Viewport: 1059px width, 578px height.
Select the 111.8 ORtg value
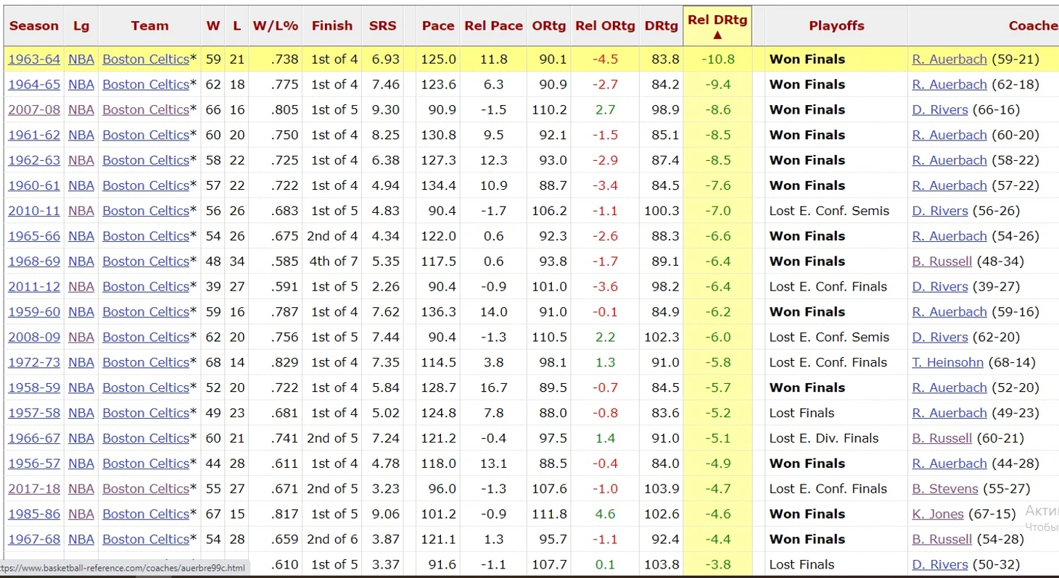pos(549,514)
